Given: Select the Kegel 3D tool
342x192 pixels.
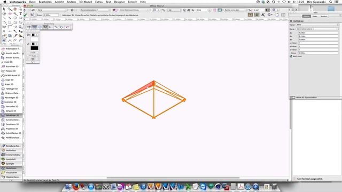Looking at the screenshot, I should point(11,80).
